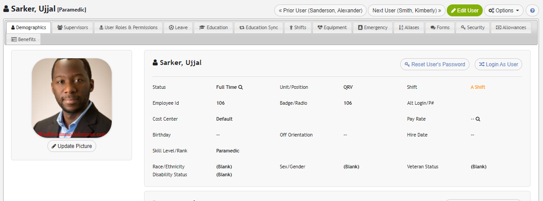Click the orange A Shift link
The width and height of the screenshot is (543, 201).
coord(478,87)
